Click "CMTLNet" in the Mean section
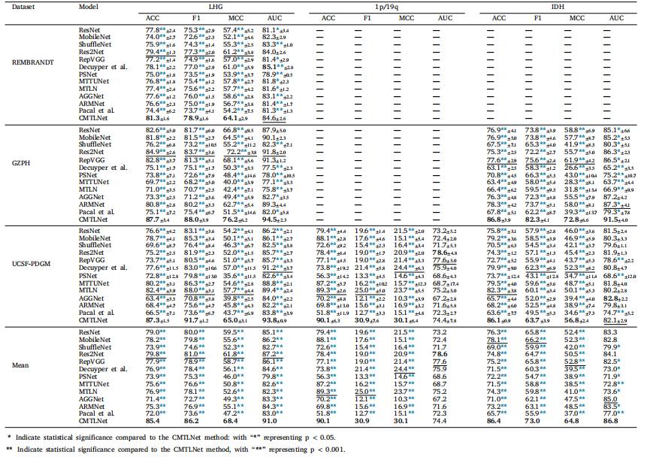Screen dimensions: 653x460 click(x=93, y=421)
